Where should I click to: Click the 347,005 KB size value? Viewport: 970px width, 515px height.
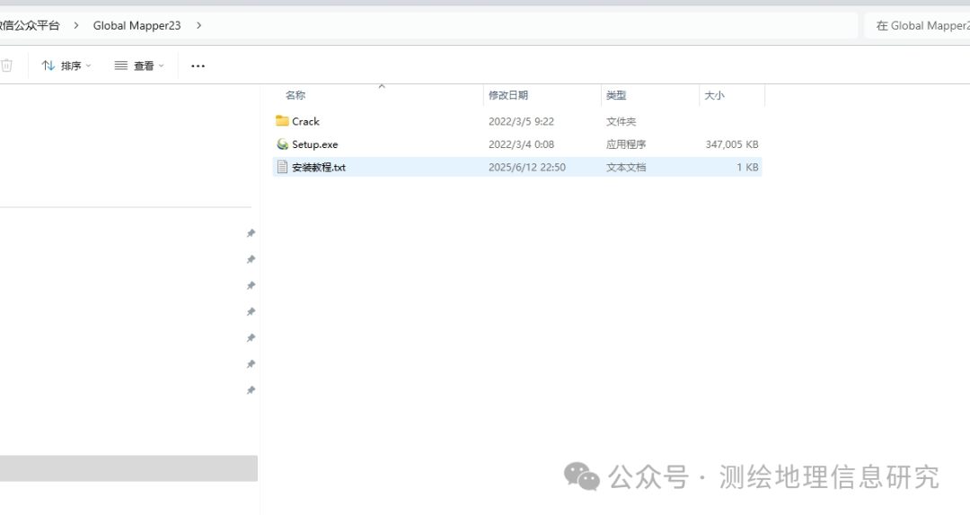coord(732,144)
